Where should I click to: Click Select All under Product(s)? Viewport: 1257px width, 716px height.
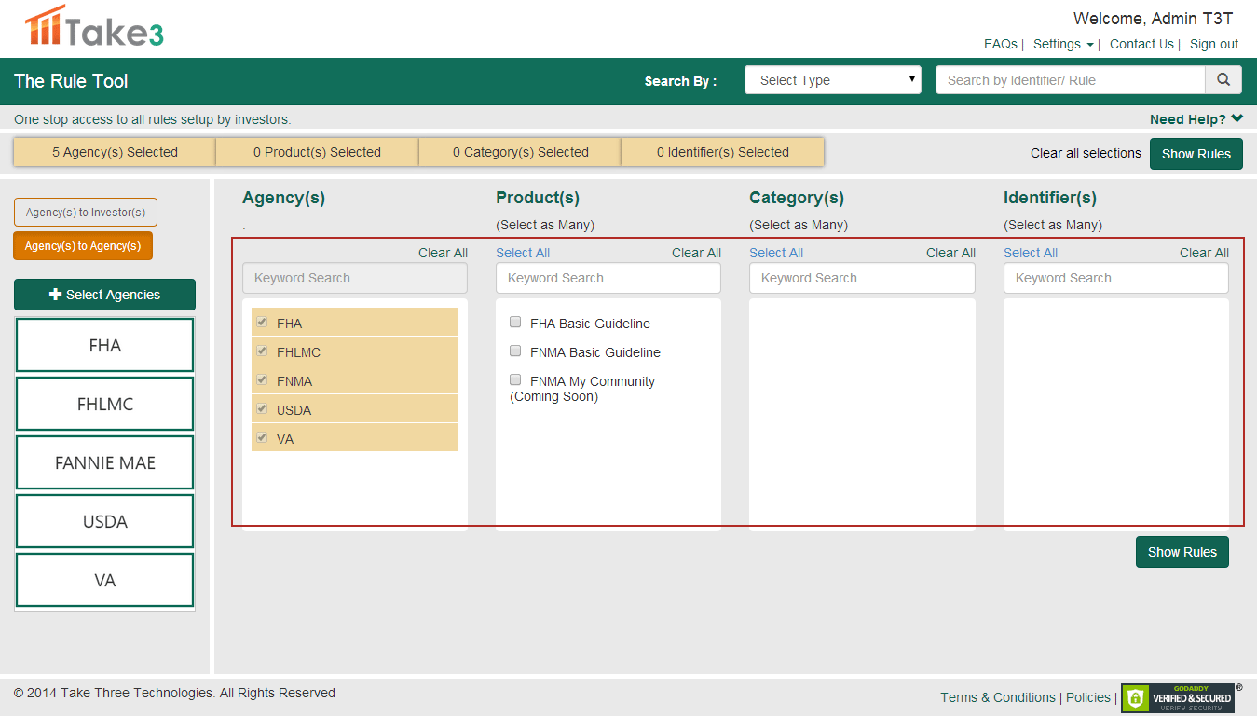tap(523, 253)
